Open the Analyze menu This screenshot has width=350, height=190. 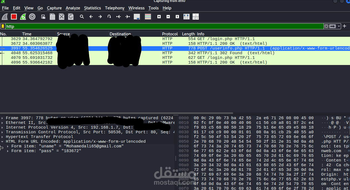pos(73,8)
